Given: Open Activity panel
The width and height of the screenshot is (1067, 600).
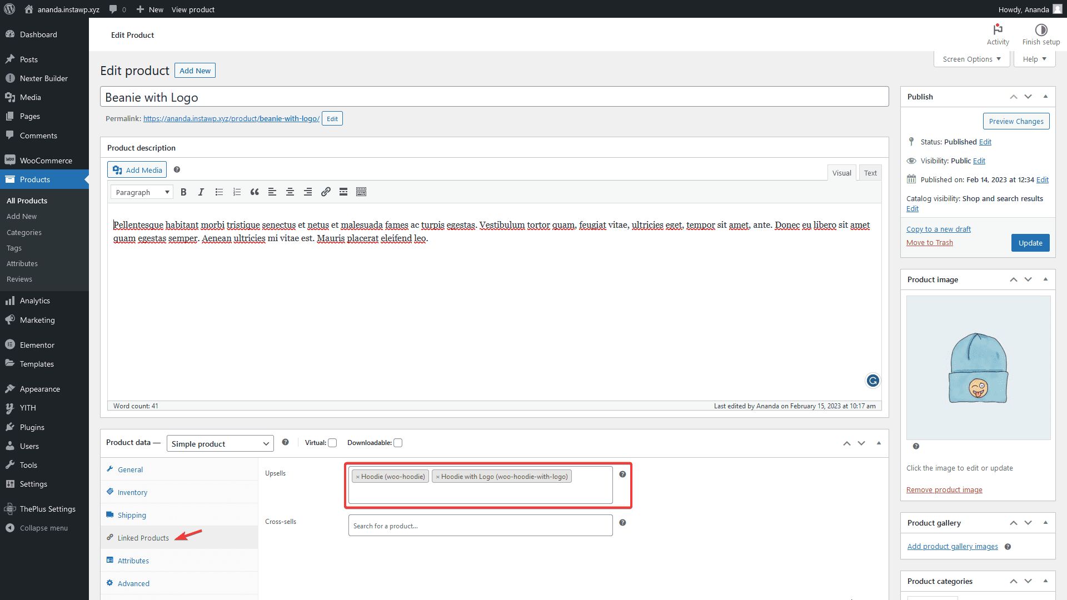Looking at the screenshot, I should [998, 34].
